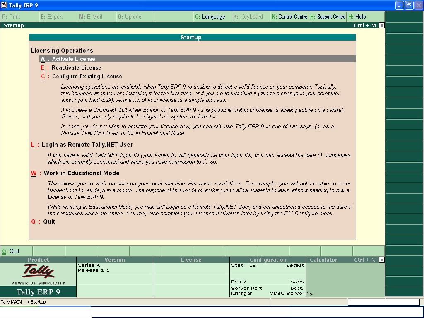The image size is (424, 318).
Task: Click the Calculator panel header
Action: pos(323,260)
